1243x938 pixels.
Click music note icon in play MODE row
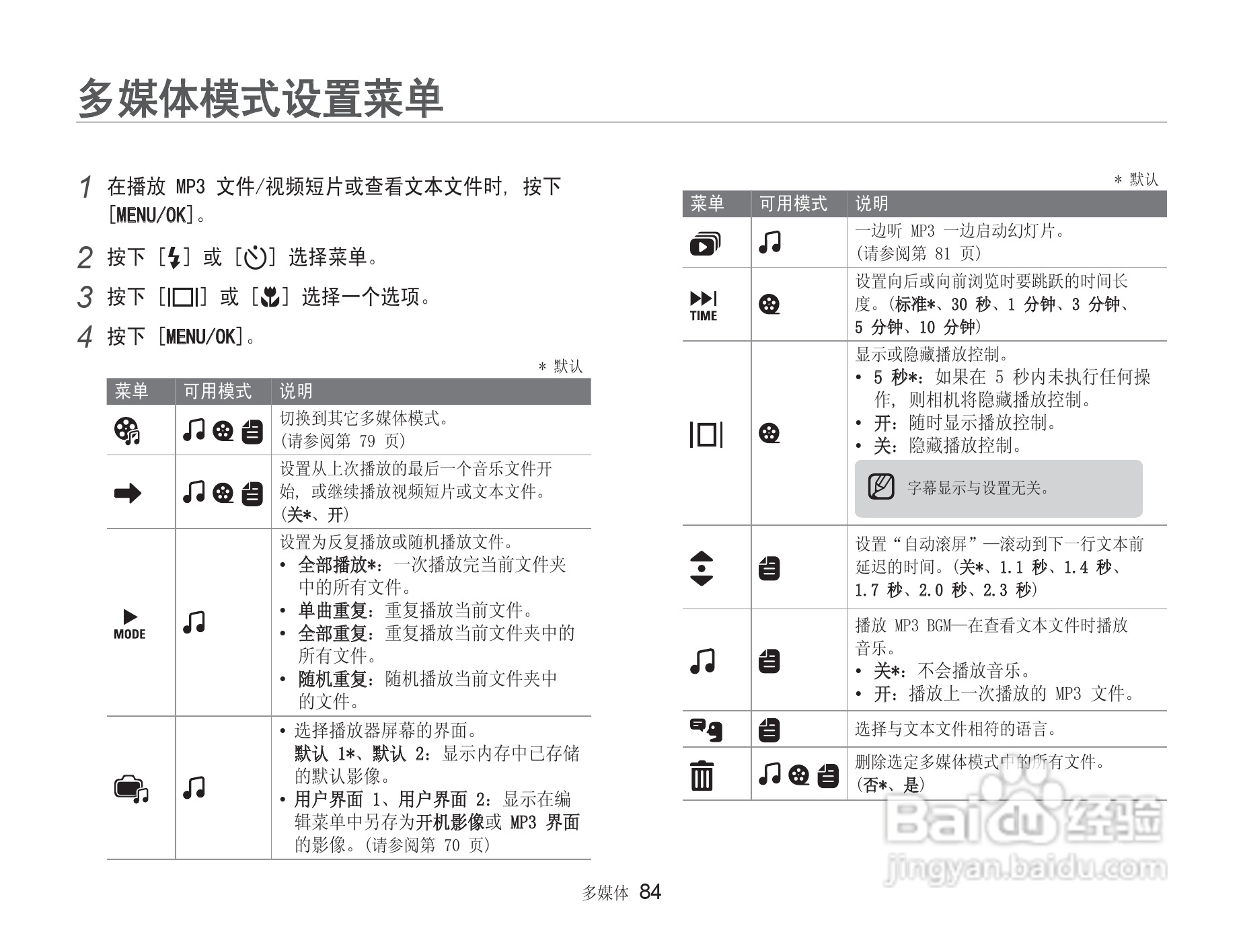coord(194,622)
